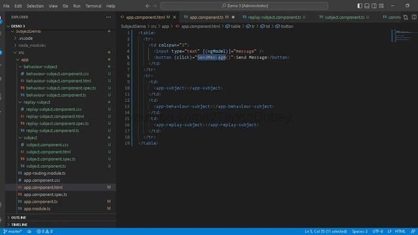Open subject.component.html file

pyautogui.click(x=48, y=152)
